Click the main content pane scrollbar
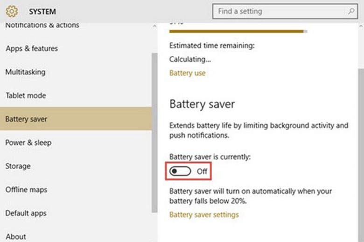Image resolution: width=364 pixels, height=242 pixels. (361, 140)
